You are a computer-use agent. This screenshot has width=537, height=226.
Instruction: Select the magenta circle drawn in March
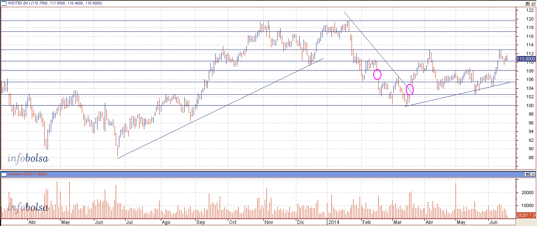[x=410, y=89]
